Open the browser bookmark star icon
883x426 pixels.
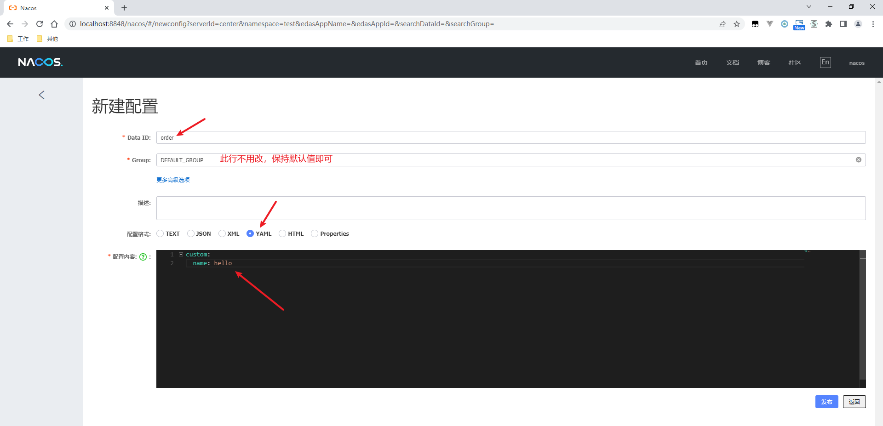click(737, 24)
